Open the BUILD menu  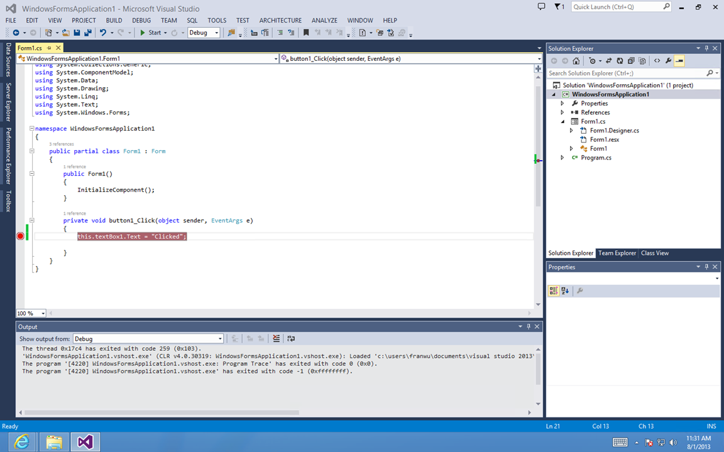coord(114,20)
